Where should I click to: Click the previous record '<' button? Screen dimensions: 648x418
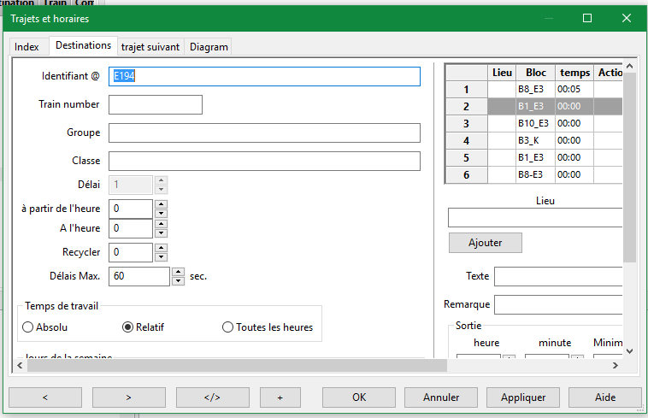[x=44, y=397]
